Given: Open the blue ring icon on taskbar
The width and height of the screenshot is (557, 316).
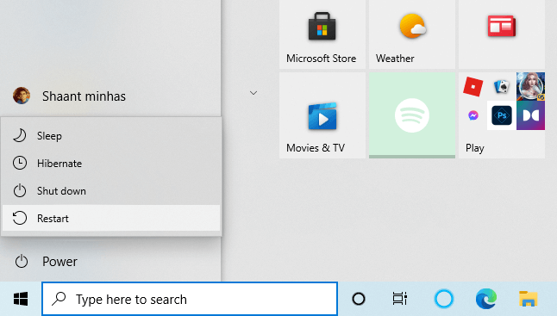Looking at the screenshot, I should [444, 299].
